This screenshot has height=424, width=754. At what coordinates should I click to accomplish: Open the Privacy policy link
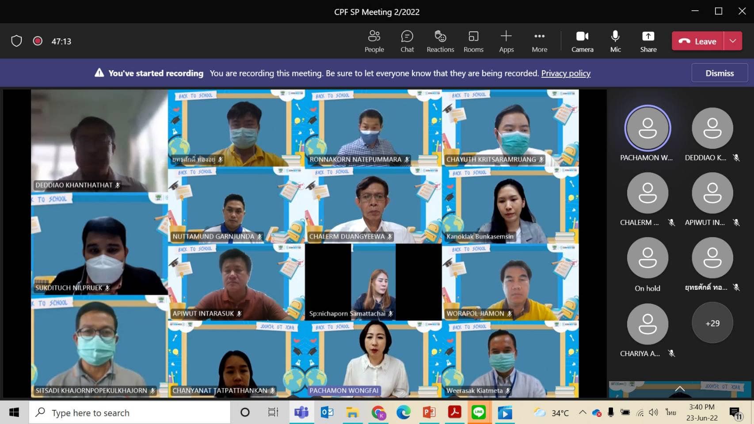click(566, 73)
